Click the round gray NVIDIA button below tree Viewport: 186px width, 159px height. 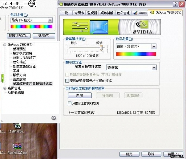pyautogui.click(x=53, y=118)
